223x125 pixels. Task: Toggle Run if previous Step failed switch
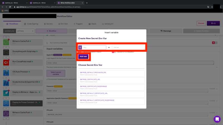tap(215, 43)
